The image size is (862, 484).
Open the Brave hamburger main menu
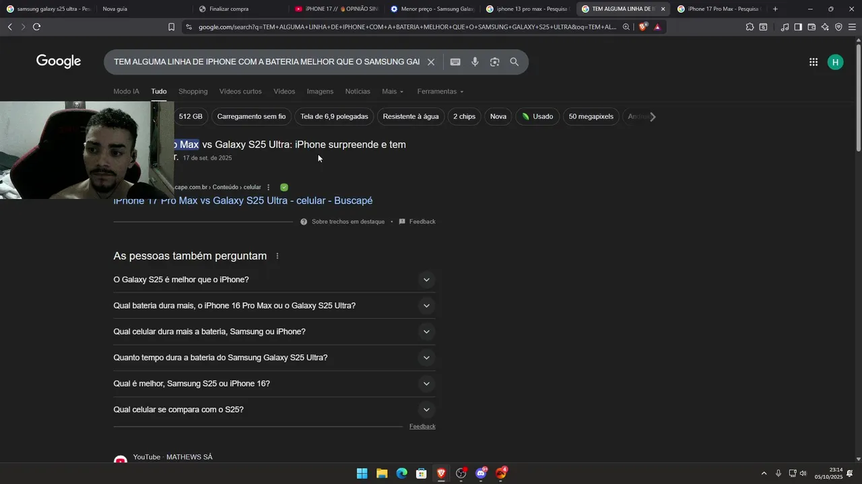tap(852, 27)
